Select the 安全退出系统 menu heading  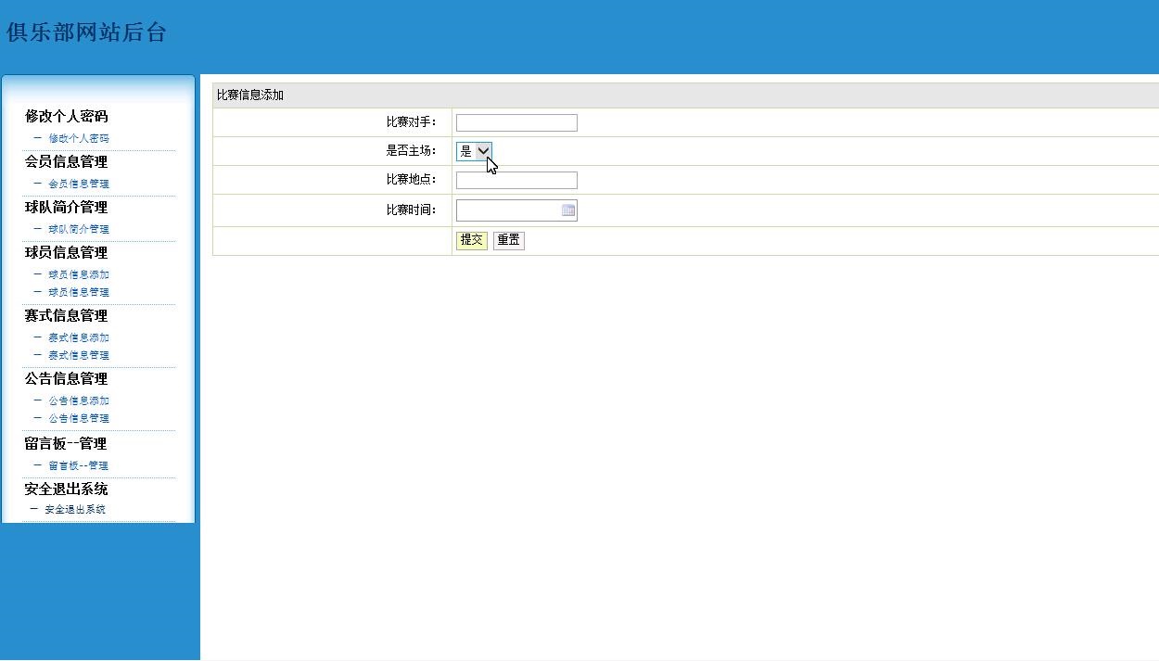point(66,489)
